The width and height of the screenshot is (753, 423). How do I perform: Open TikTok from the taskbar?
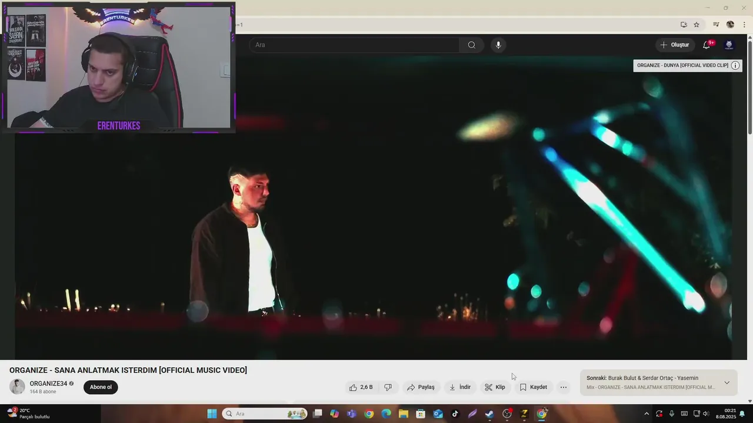point(455,414)
